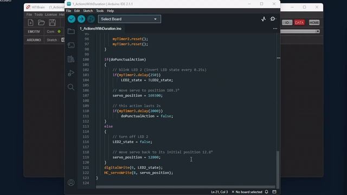The image size is (347, 195).
Task: Click the ARDUINO button in HITIBrain
Action: [34, 40]
